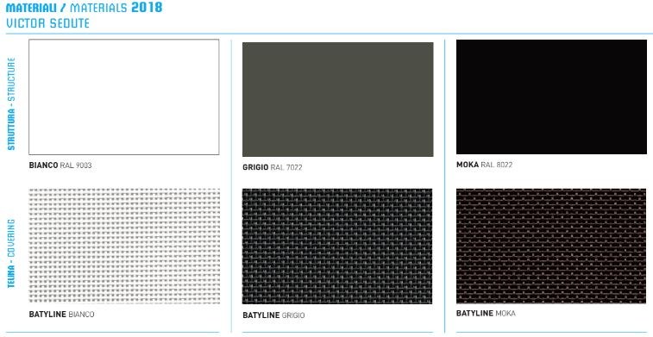Screen dimensions: 653x337
Task: Select the Grigio RAL 7022 grey swatch
Action: tap(338, 99)
